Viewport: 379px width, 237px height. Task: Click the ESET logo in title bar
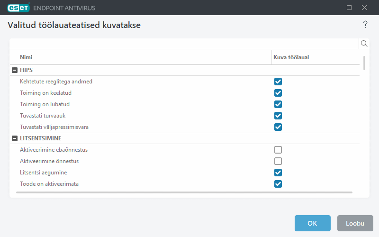coord(18,8)
